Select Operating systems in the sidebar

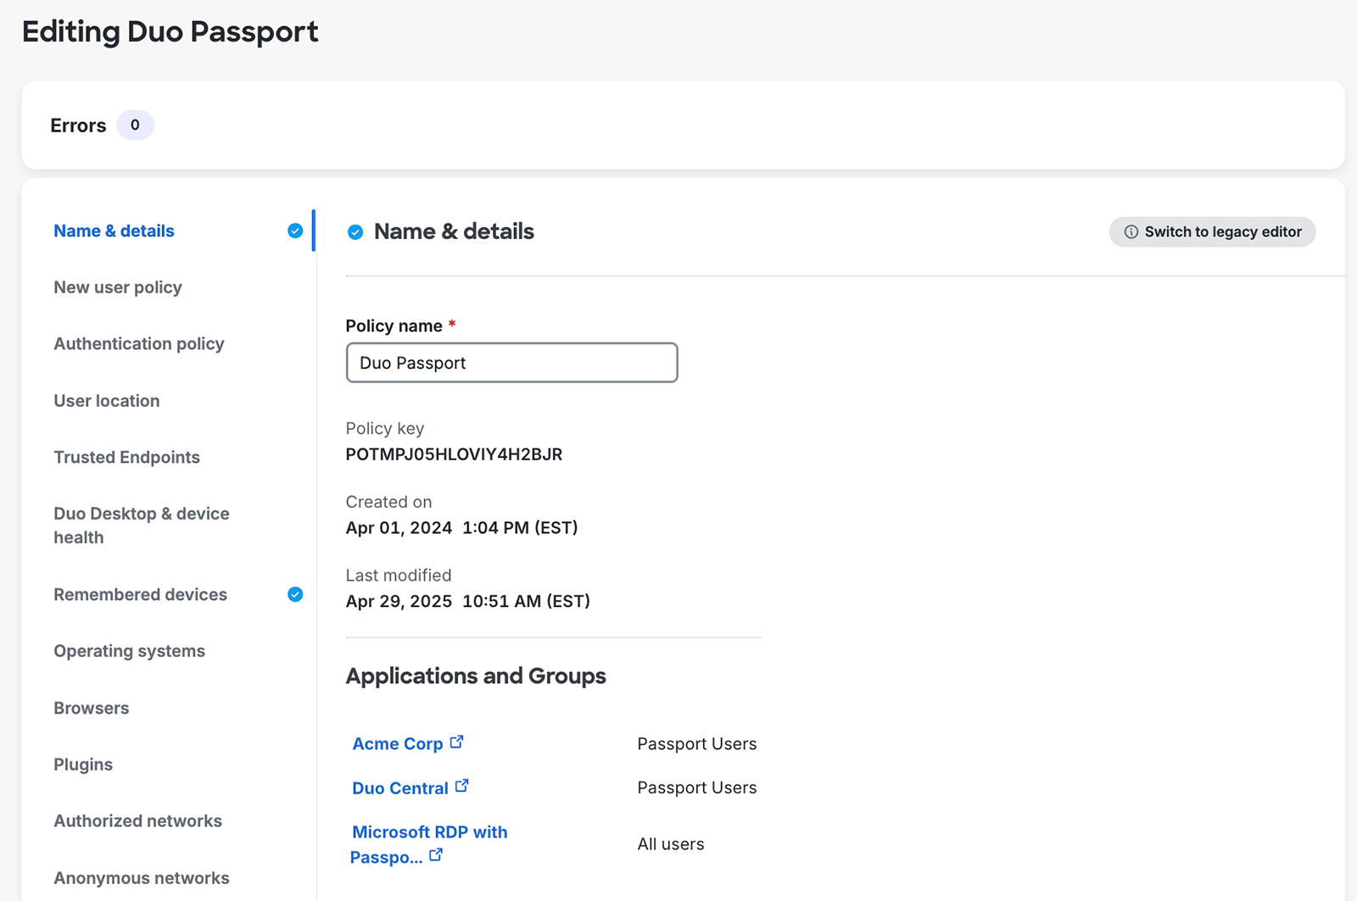tap(129, 651)
